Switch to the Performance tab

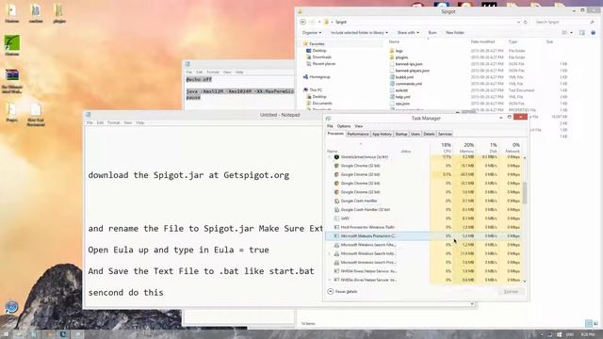pyautogui.click(x=358, y=134)
